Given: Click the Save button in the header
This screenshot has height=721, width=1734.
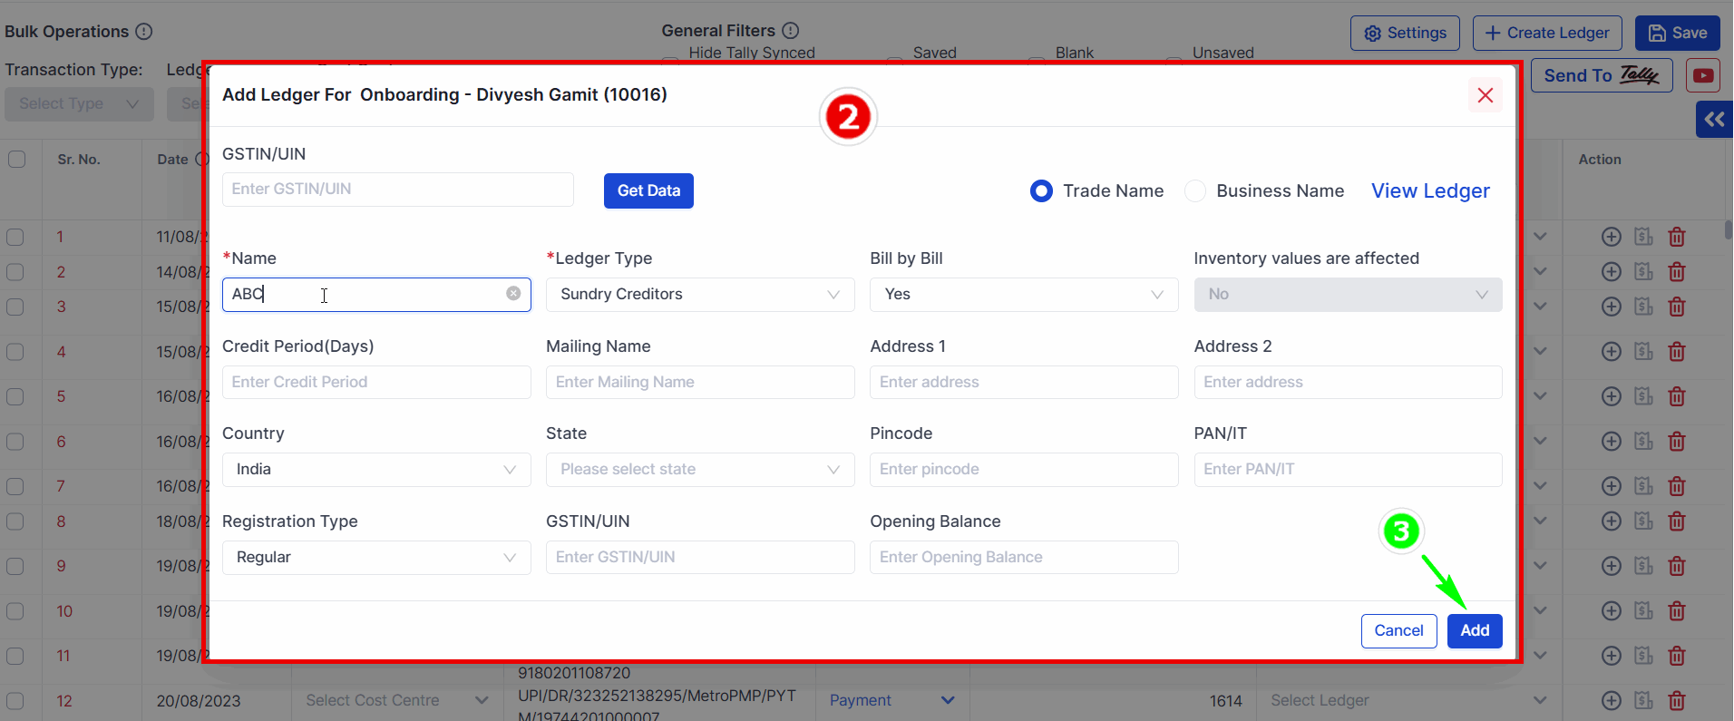Looking at the screenshot, I should coord(1678,33).
